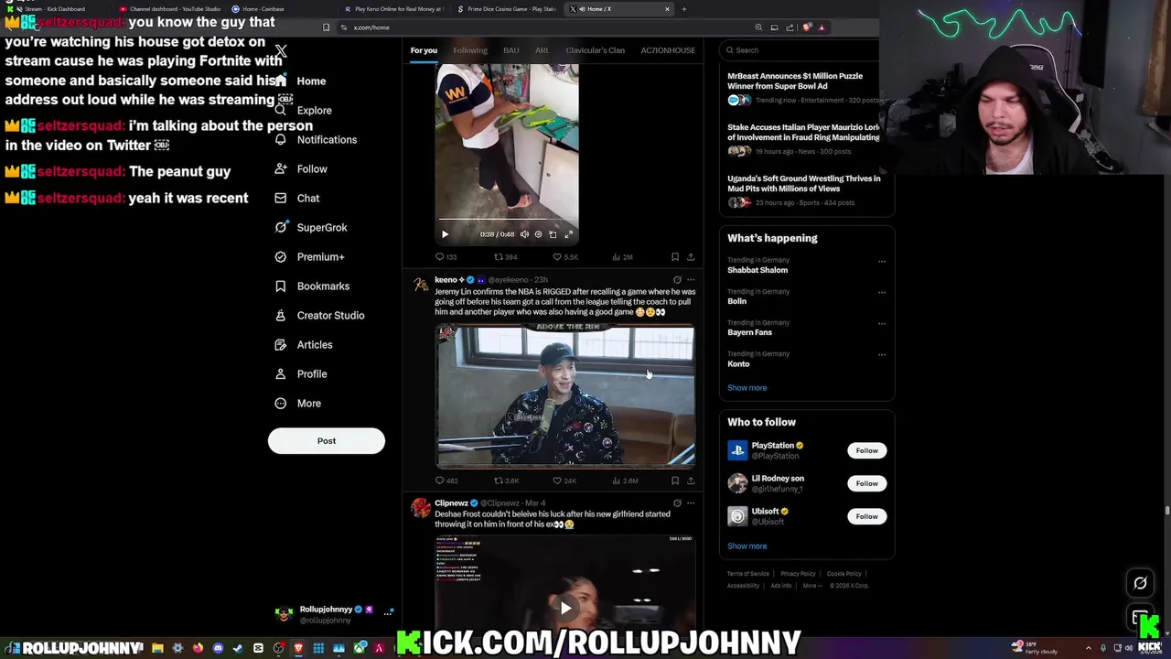1171x659 pixels.
Task: Switch to the For you tab
Action: pyautogui.click(x=424, y=50)
